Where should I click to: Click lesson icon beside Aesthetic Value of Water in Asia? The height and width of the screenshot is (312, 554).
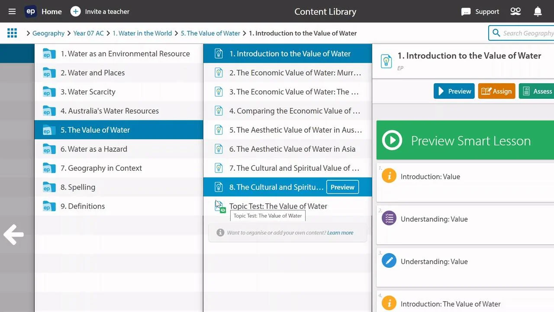click(x=219, y=149)
